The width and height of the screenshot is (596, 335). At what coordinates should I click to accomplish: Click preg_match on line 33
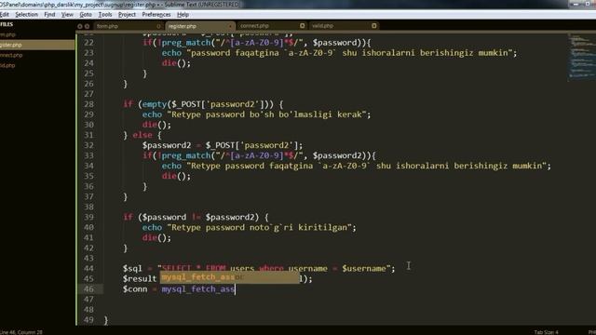point(186,155)
